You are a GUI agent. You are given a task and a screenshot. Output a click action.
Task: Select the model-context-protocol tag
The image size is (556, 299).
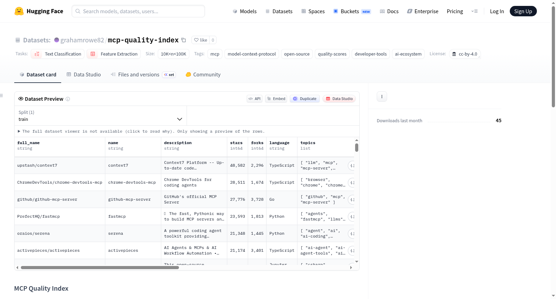click(252, 54)
